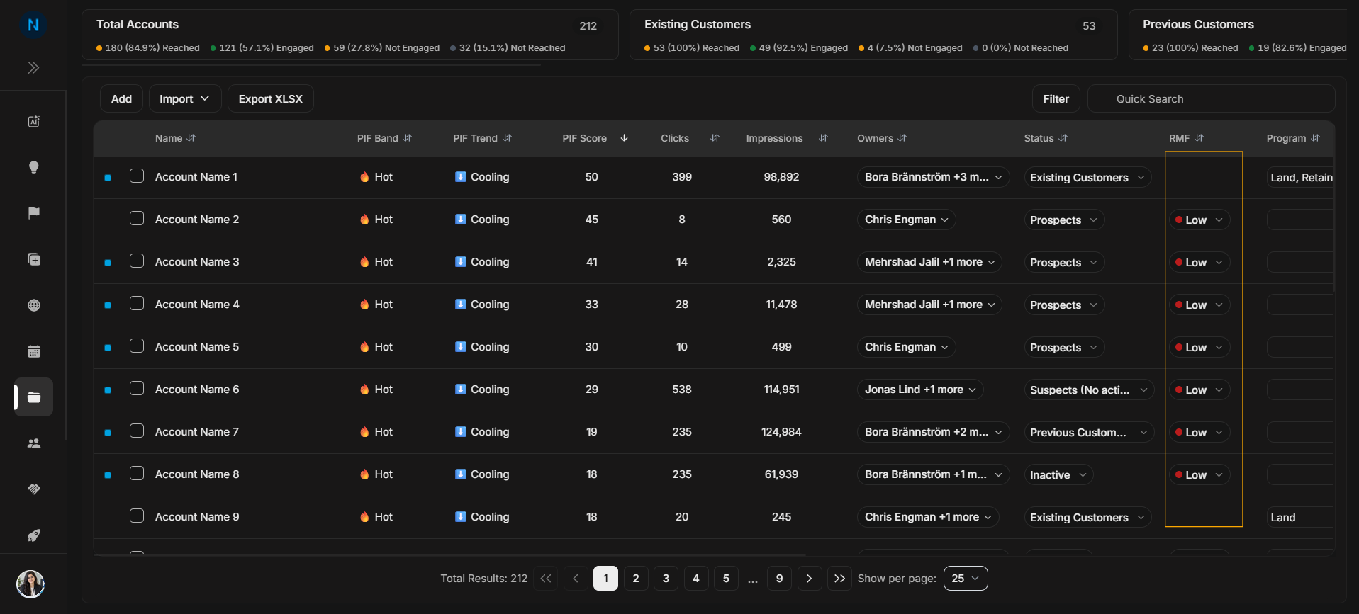The image size is (1359, 614).
Task: Click the Export XLSX button
Action: point(270,98)
